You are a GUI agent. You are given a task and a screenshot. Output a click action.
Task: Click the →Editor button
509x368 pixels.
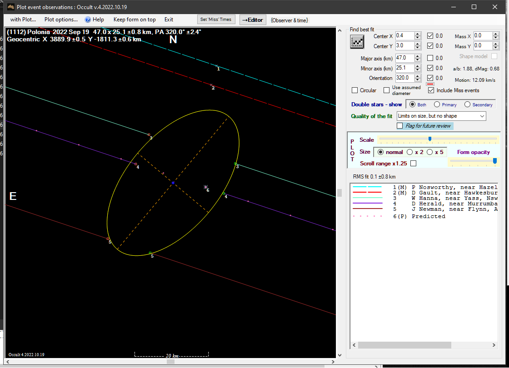pyautogui.click(x=253, y=20)
